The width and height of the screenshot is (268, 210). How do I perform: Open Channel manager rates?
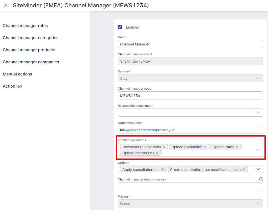25,25
